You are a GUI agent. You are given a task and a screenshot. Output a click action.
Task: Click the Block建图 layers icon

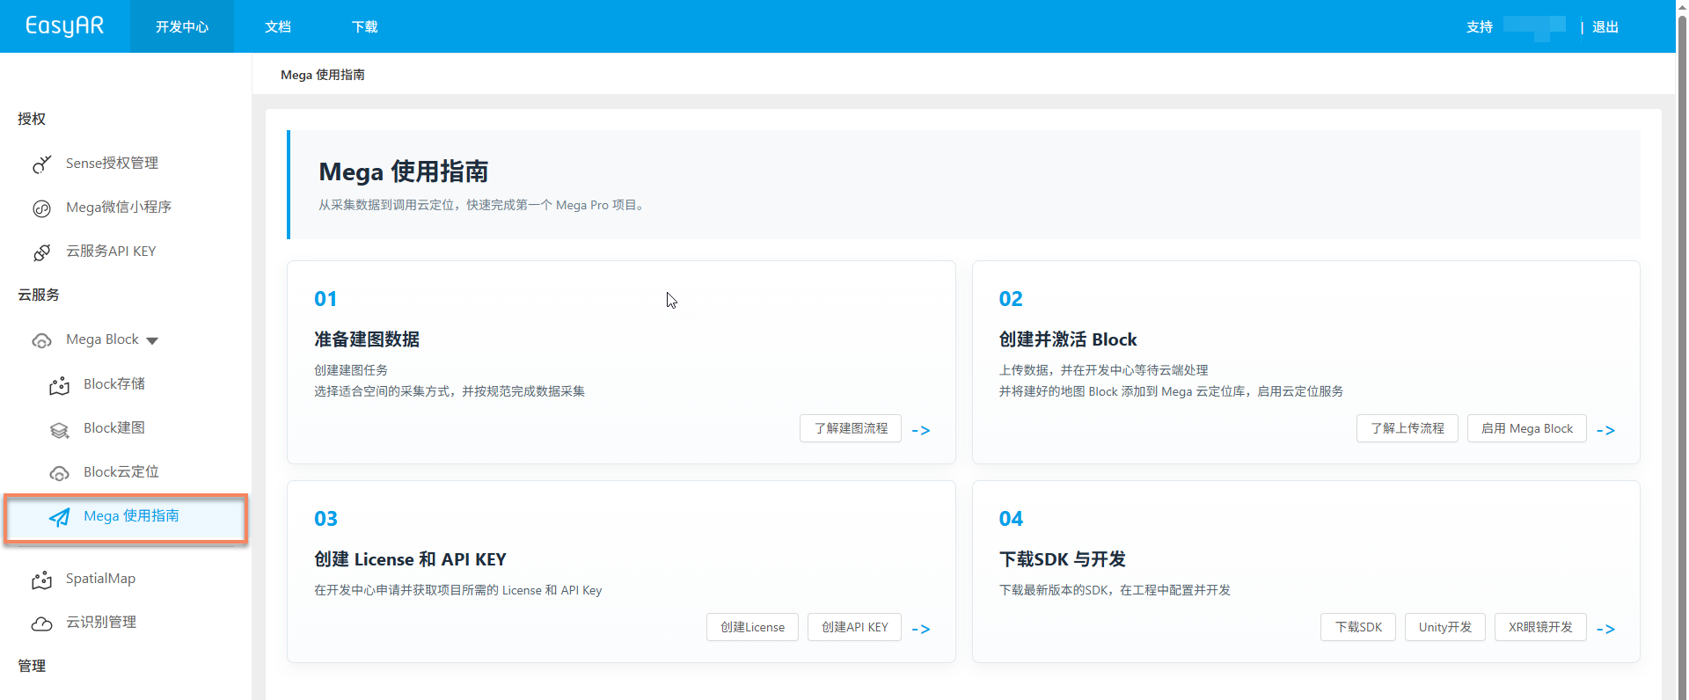[60, 429]
